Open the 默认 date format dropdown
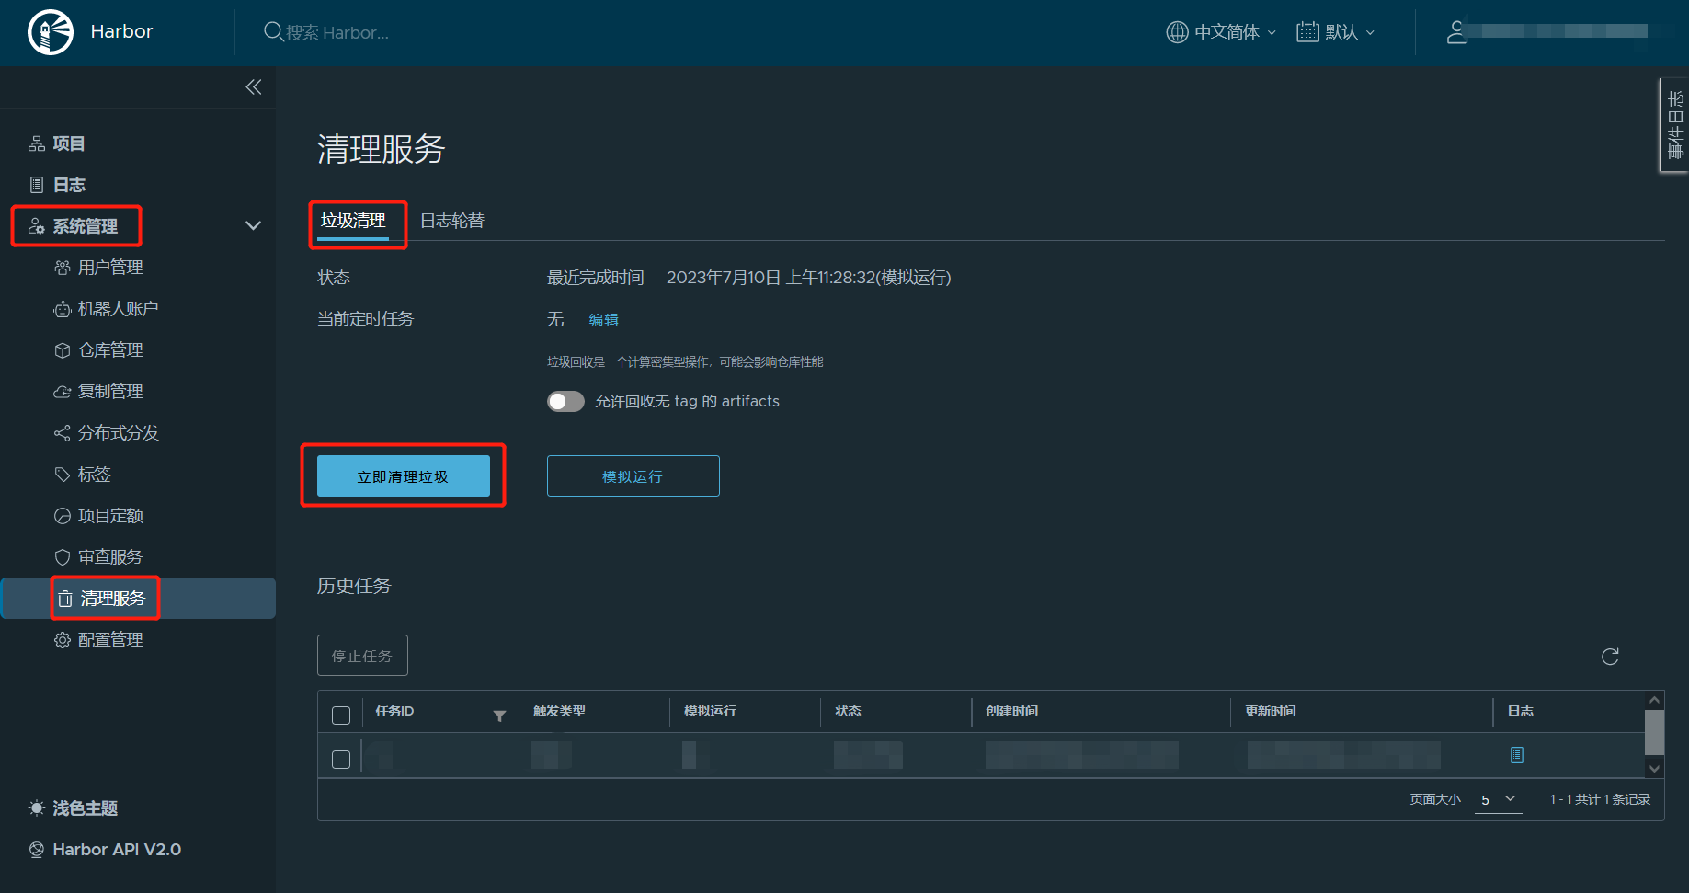Image resolution: width=1689 pixels, height=893 pixels. (1336, 32)
